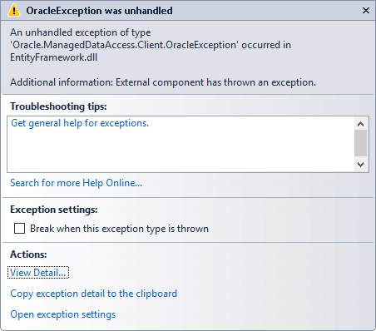
Task: Click the Additional information message line
Action: 163,82
